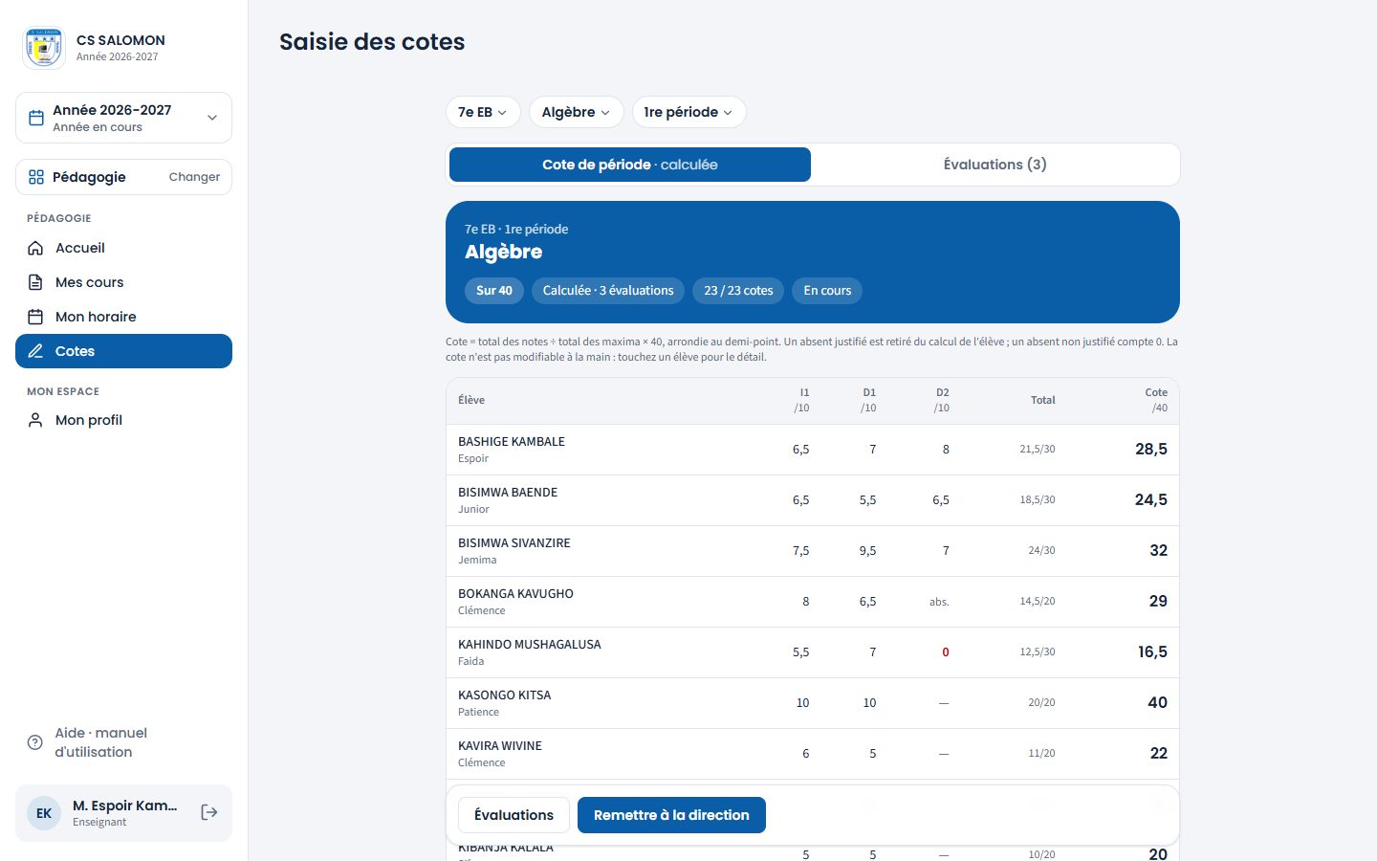Viewport: 1377px width, 861px height.
Task: Click the Sur 40 badge
Action: pos(494,291)
